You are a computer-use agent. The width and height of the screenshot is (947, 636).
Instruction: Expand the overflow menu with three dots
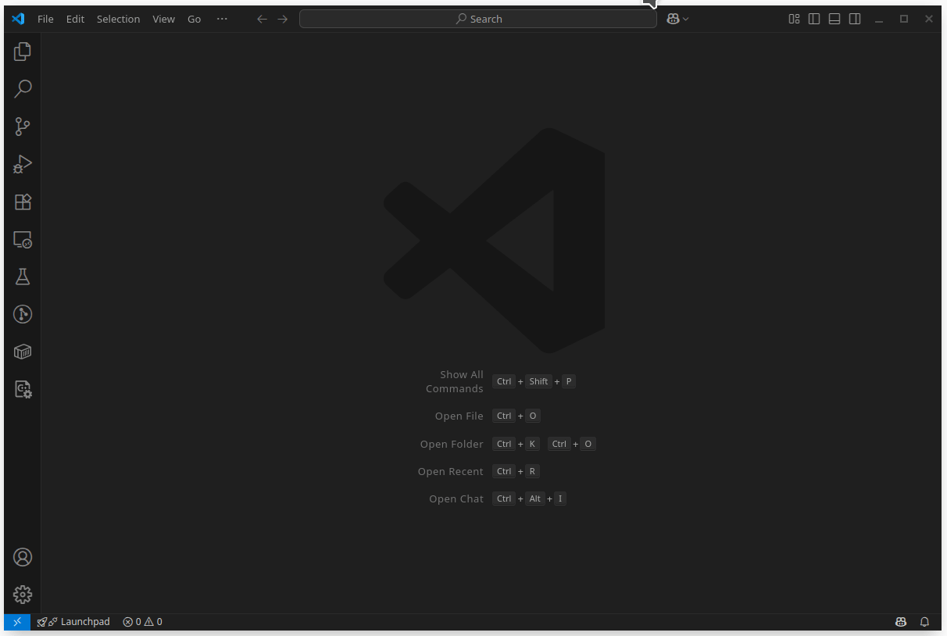click(x=222, y=19)
